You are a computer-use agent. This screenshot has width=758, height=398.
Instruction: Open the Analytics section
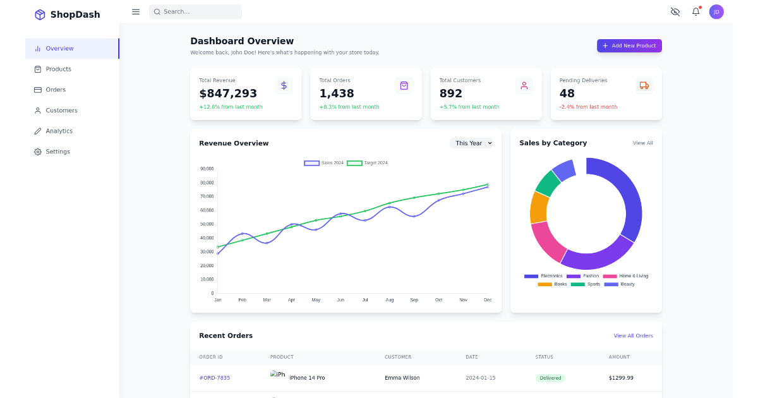(x=58, y=131)
